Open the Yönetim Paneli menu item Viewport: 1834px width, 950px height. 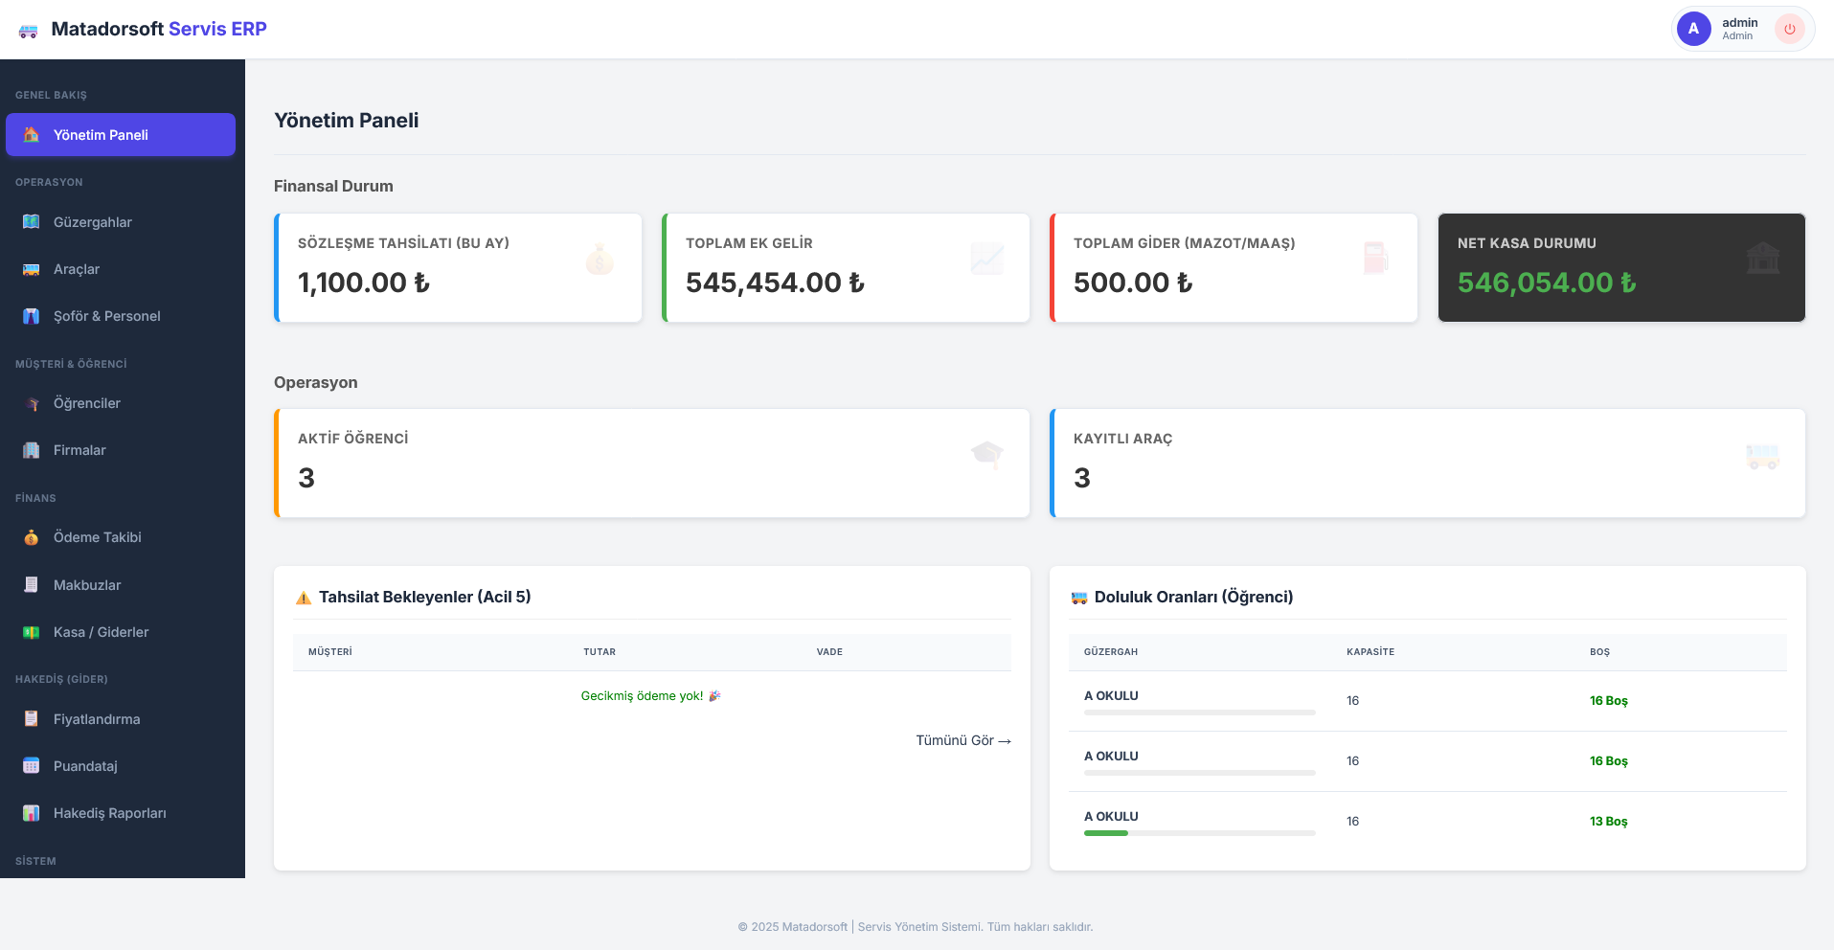(x=121, y=135)
